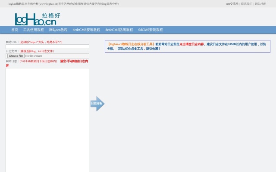The width and height of the screenshot is (276, 172).
Task: Focus the 网站URL text input field
Action: click(47, 46)
